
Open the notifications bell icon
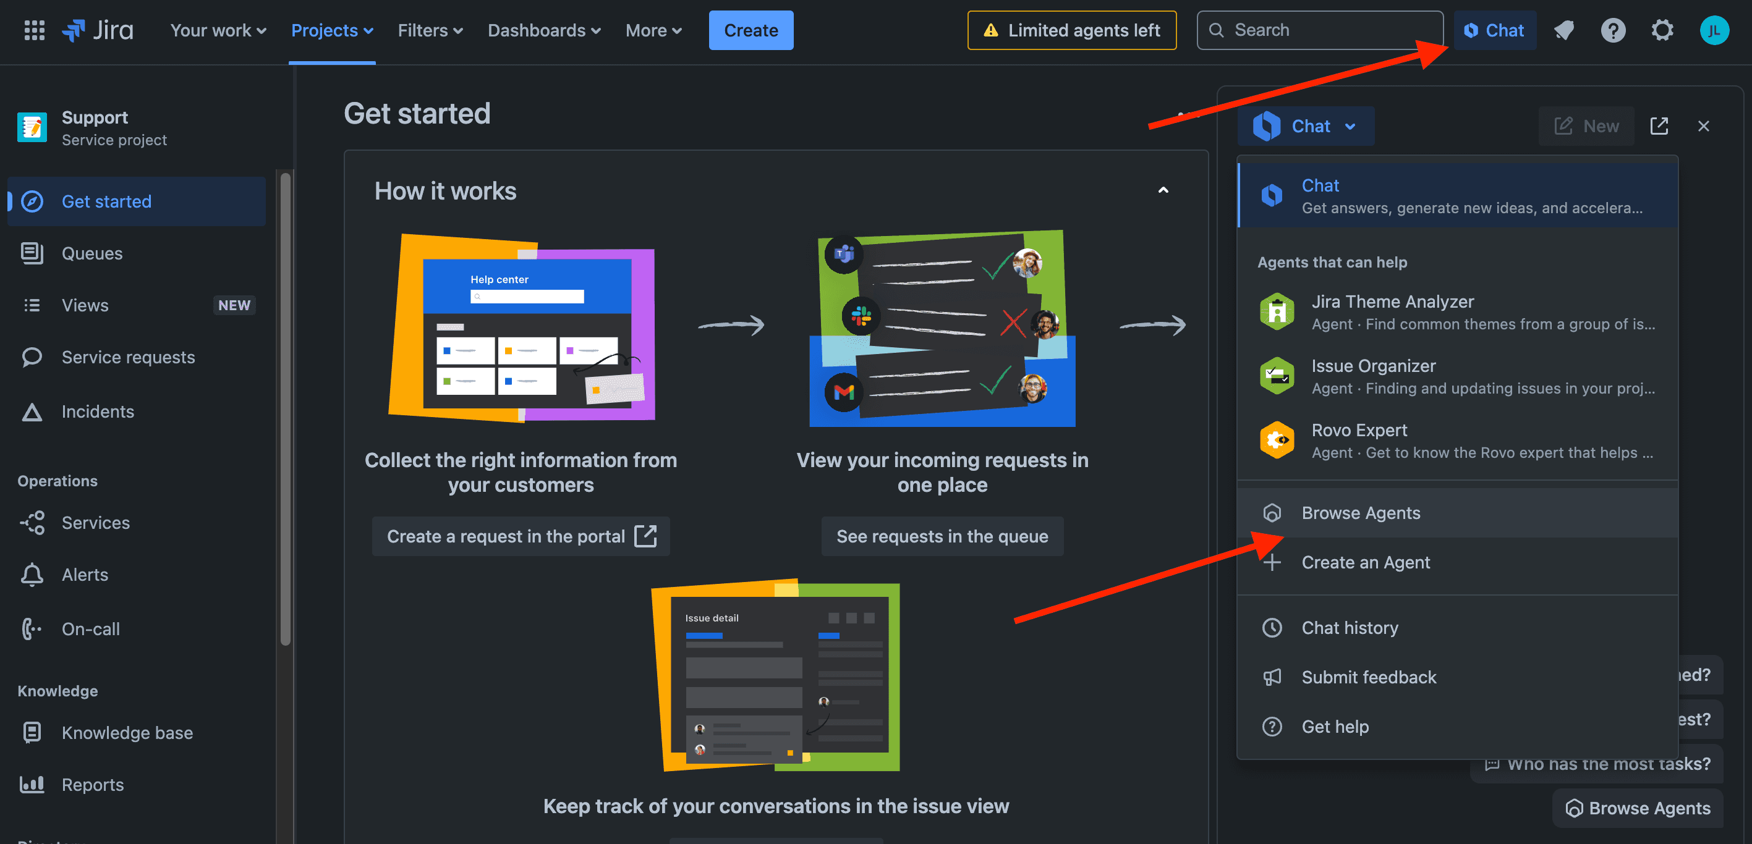1563,30
